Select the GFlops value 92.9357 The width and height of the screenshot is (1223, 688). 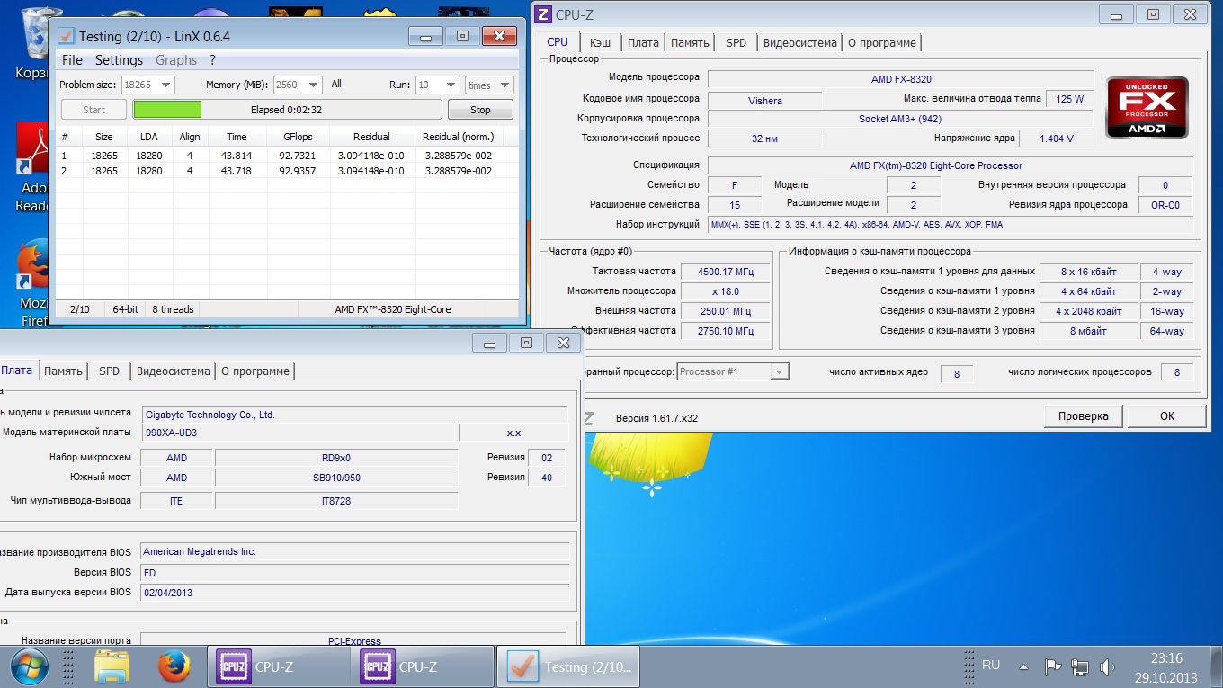(298, 171)
